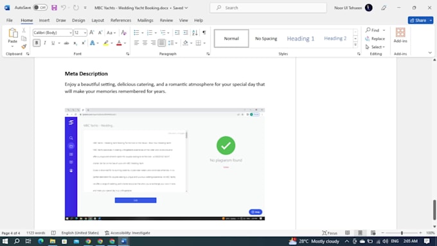This screenshot has height=246, width=437.
Task: Open line spacing options
Action: point(172,43)
